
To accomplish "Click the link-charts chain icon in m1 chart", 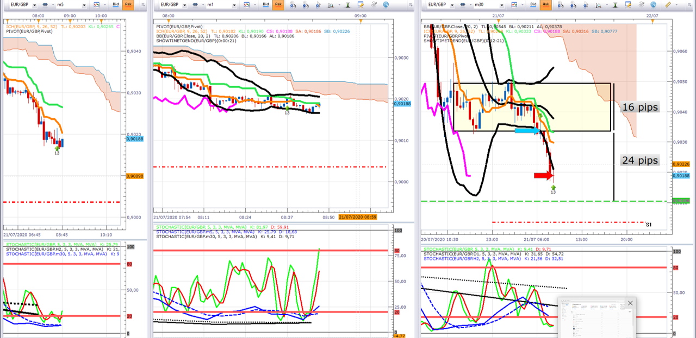I will (x=195, y=4).
